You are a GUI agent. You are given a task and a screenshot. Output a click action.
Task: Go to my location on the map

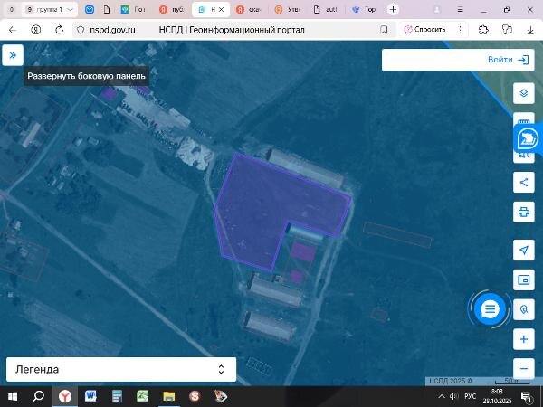point(524,250)
